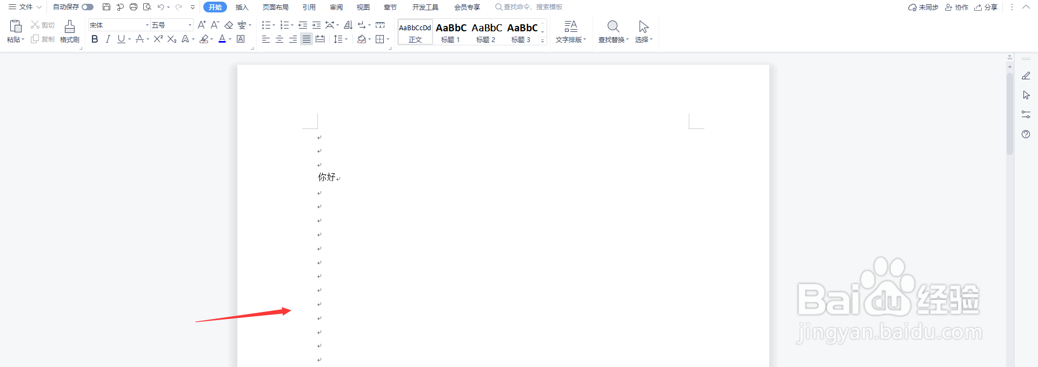Expand the Paste (粘贴) dropdown arrow
Viewport: 1038px width, 367px height.
click(x=23, y=39)
